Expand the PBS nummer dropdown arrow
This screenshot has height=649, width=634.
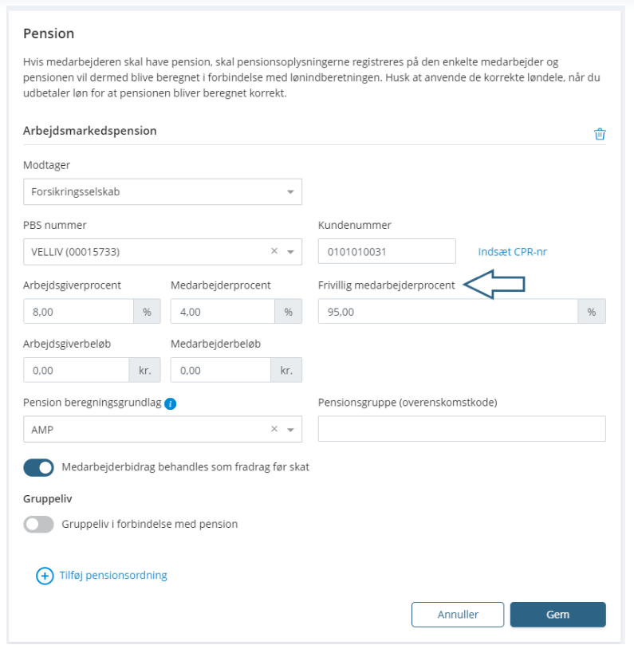[290, 251]
